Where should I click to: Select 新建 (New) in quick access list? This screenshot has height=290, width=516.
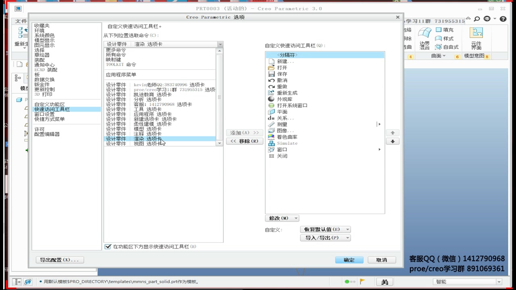tap(325, 61)
